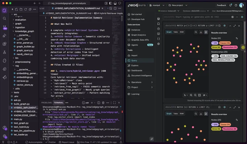Open the Testing flask view

pos(4,52)
